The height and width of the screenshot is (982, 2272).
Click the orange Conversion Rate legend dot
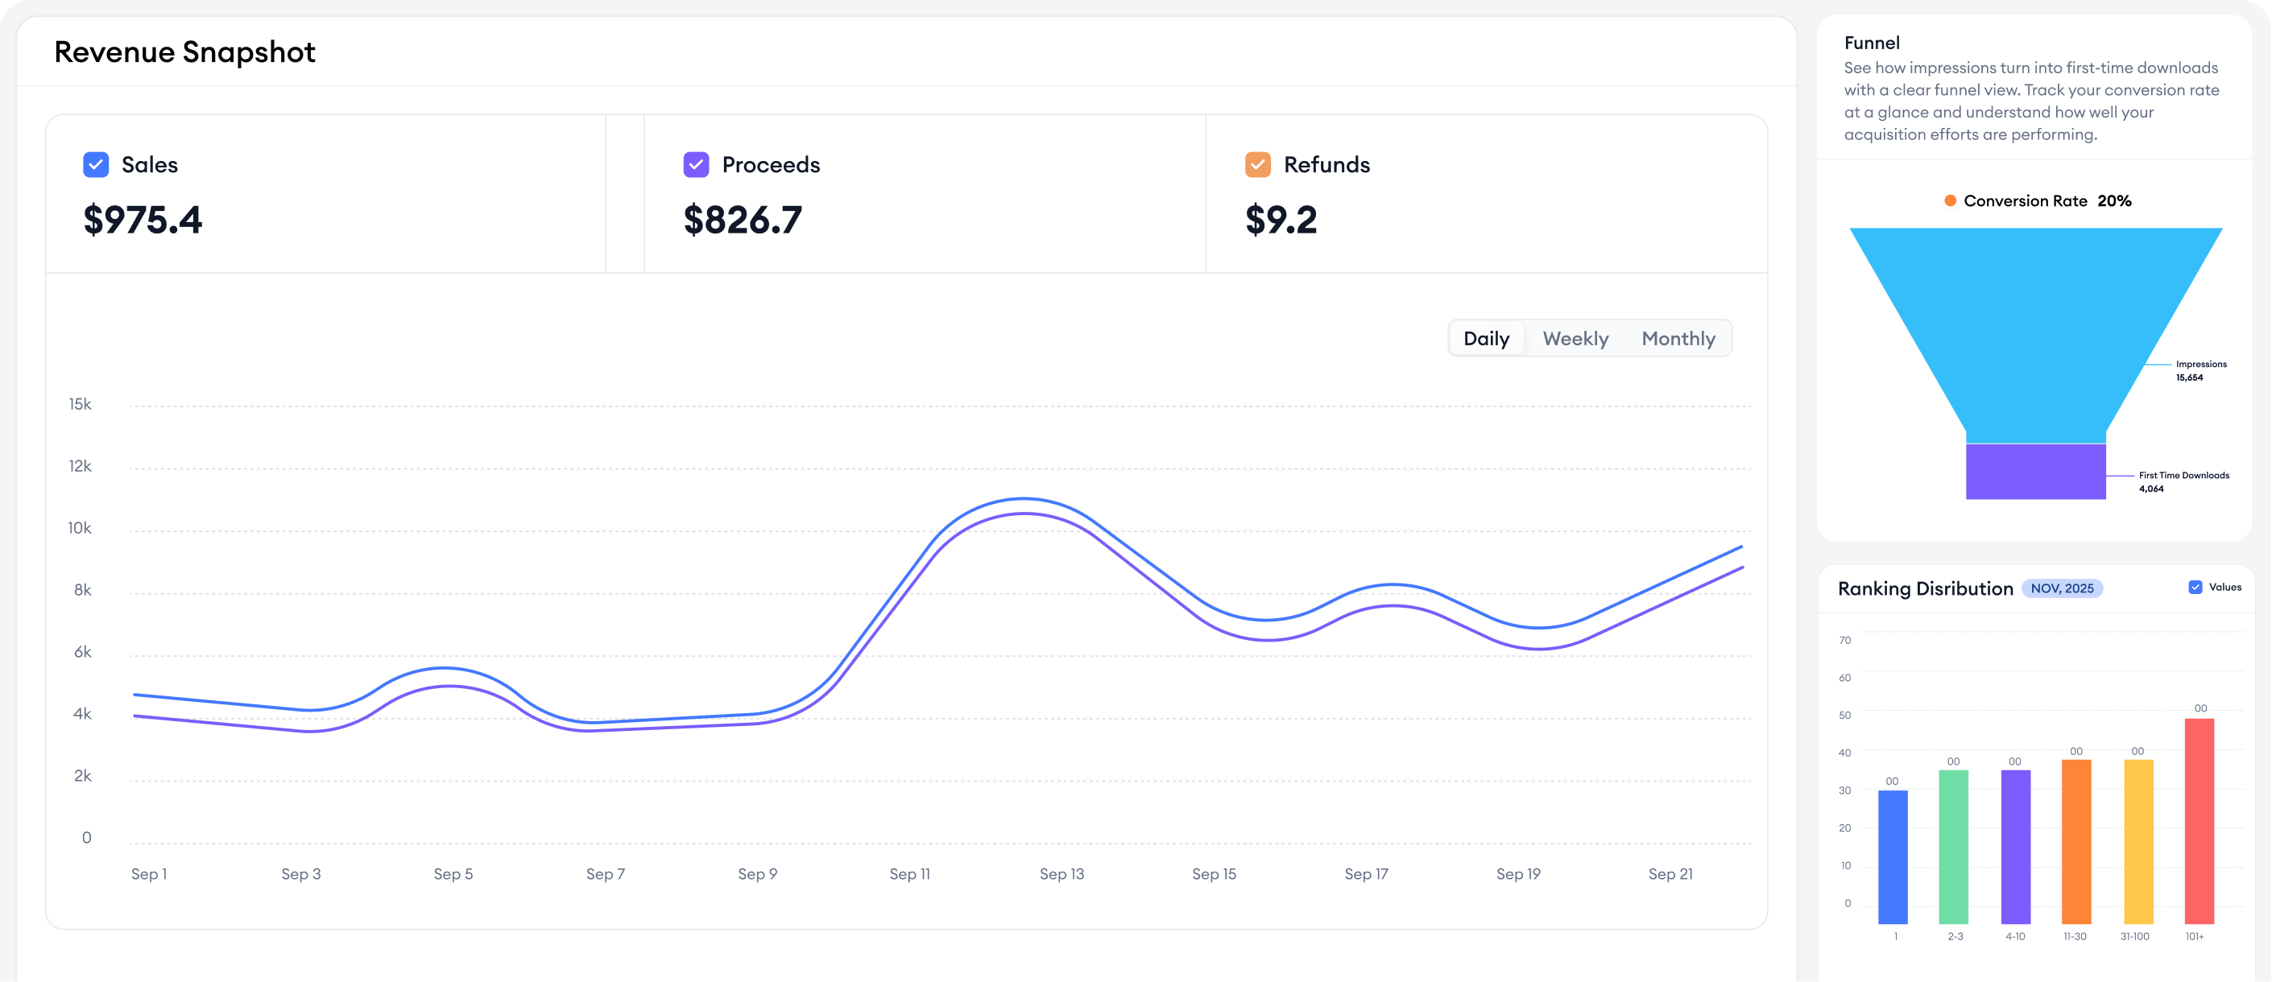click(1950, 201)
